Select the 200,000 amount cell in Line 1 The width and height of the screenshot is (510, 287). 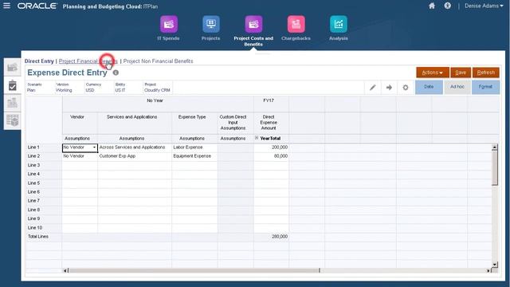pyautogui.click(x=271, y=147)
